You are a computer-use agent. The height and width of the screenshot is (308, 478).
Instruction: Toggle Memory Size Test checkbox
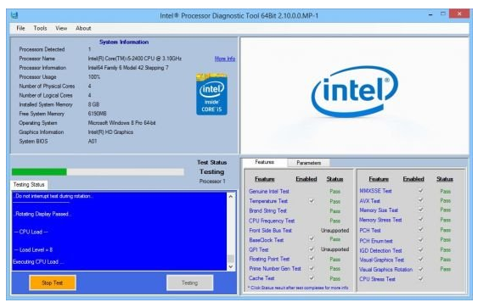420,210
